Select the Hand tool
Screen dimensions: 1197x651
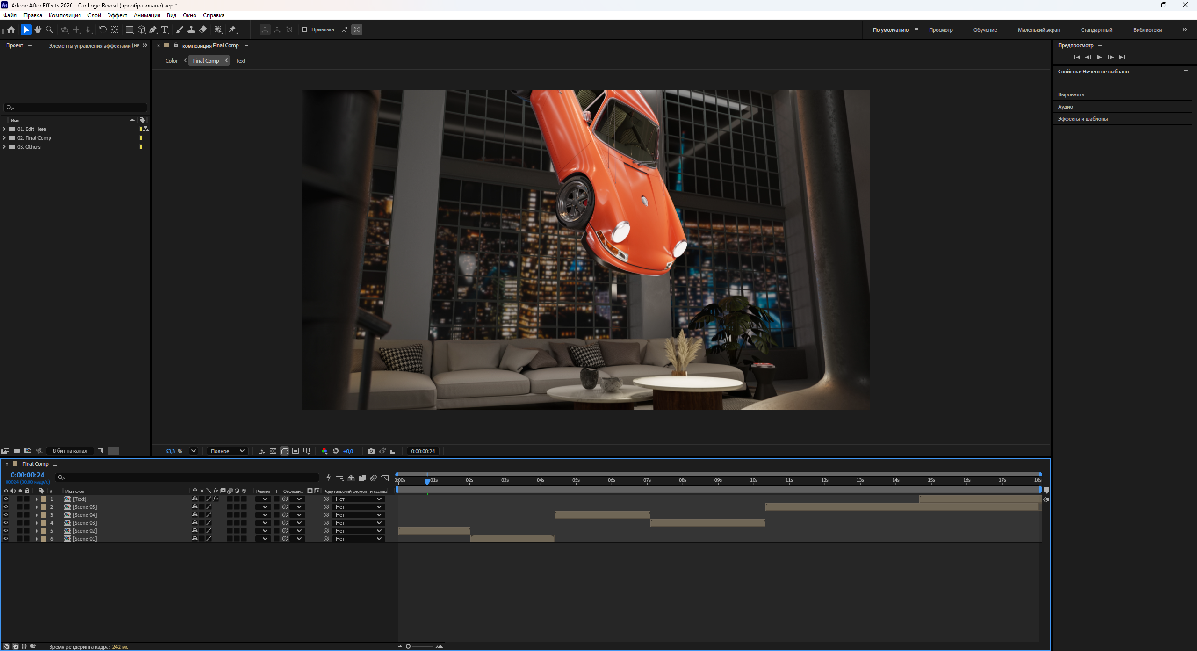pos(38,29)
